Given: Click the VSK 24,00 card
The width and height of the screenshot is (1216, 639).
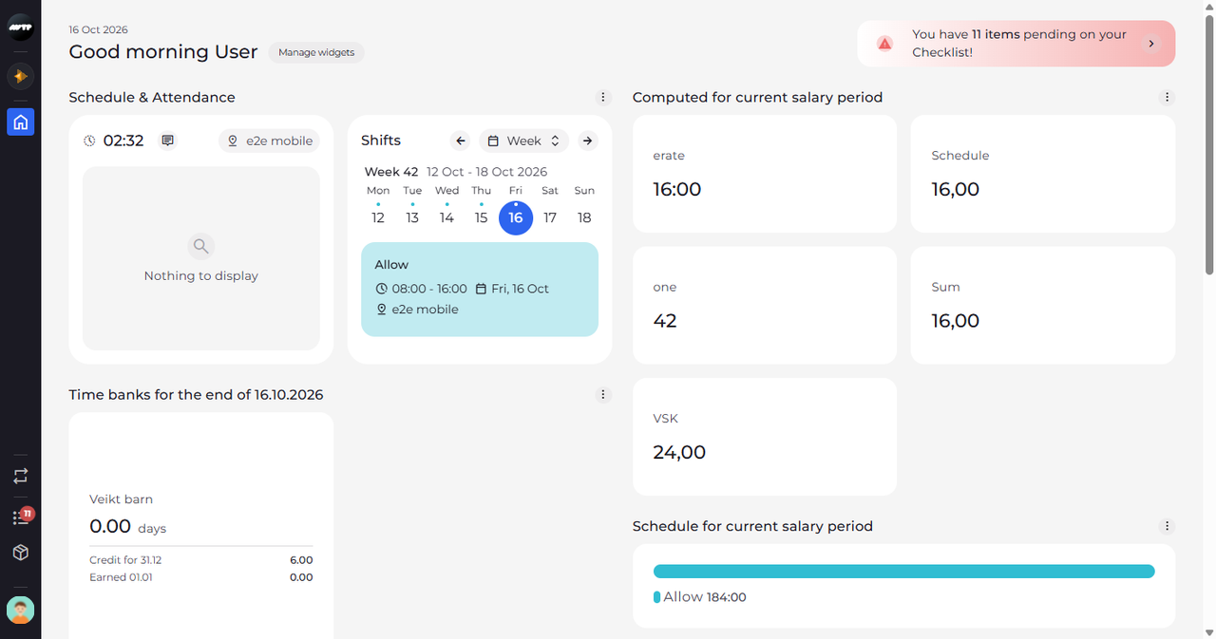Looking at the screenshot, I should 765,437.
